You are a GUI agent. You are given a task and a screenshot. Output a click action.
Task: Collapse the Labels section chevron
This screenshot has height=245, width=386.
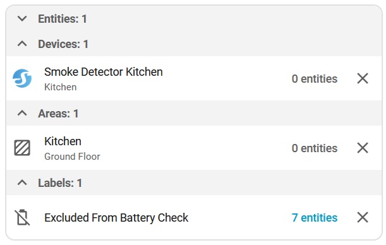pyautogui.click(x=22, y=182)
